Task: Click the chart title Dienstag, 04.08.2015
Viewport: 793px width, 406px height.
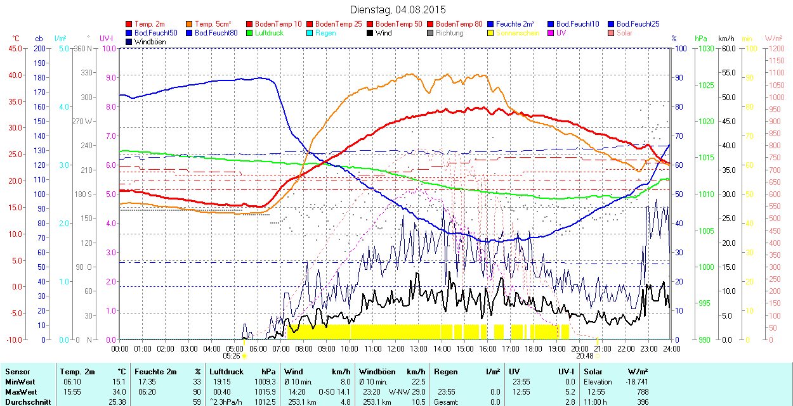Action: coord(398,10)
